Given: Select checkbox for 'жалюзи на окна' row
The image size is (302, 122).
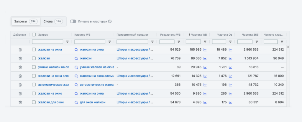Looking at the screenshot, I should point(34,50).
